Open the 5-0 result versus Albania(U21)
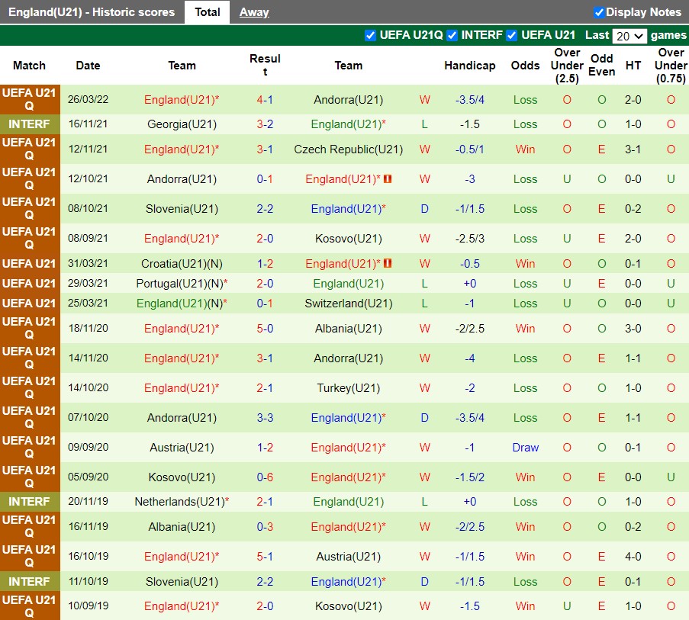689x620 pixels. [x=265, y=329]
